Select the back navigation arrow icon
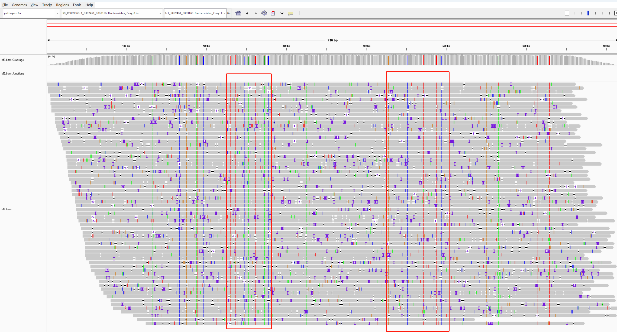This screenshot has width=617, height=332. pyautogui.click(x=247, y=13)
